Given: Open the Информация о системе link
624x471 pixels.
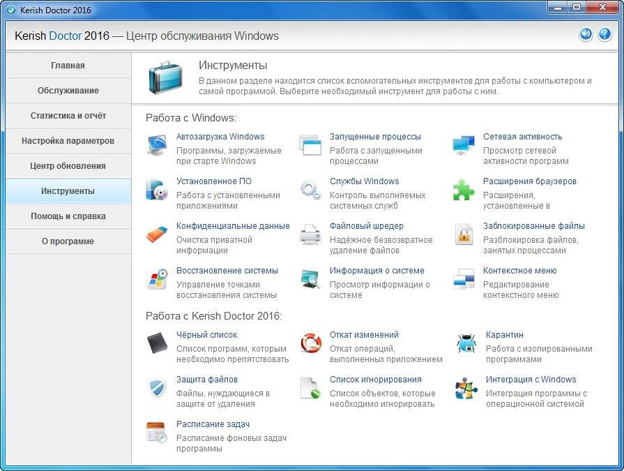Looking at the screenshot, I should pyautogui.click(x=377, y=270).
